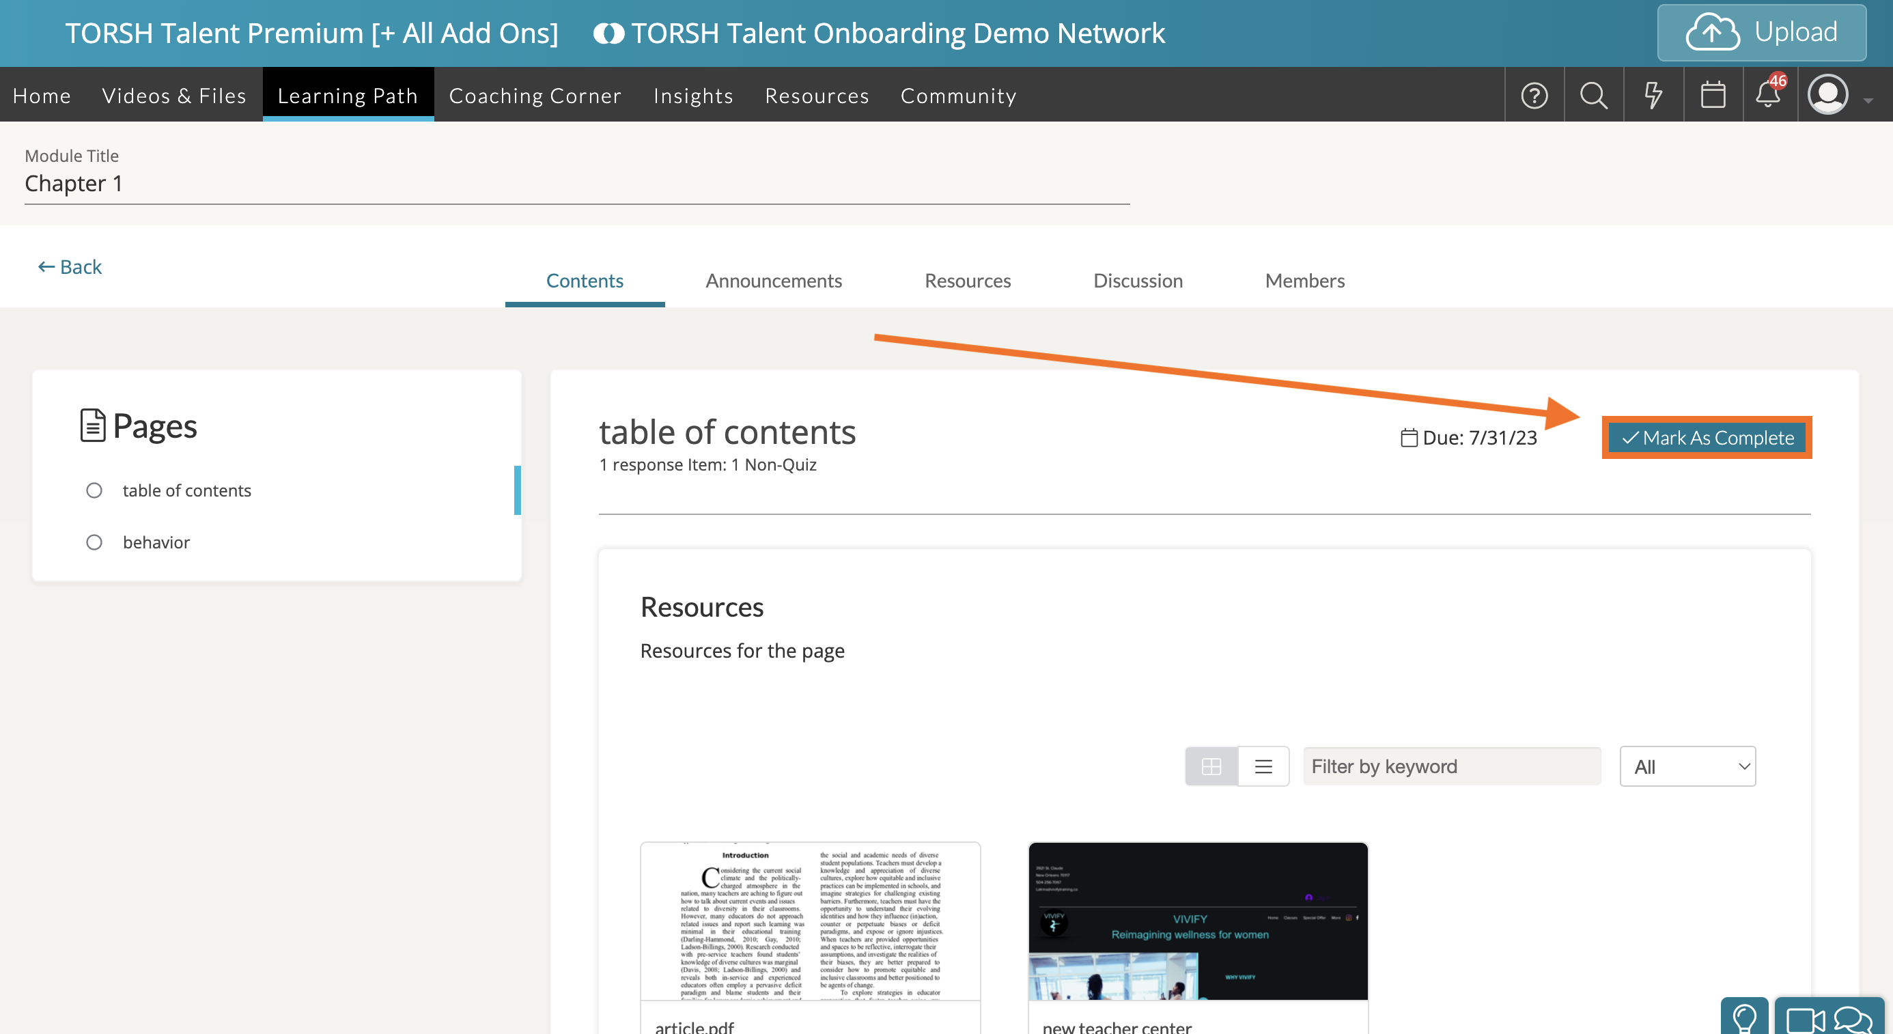Screen dimensions: 1893x1034
Task: Switch resources to list view
Action: (1263, 766)
